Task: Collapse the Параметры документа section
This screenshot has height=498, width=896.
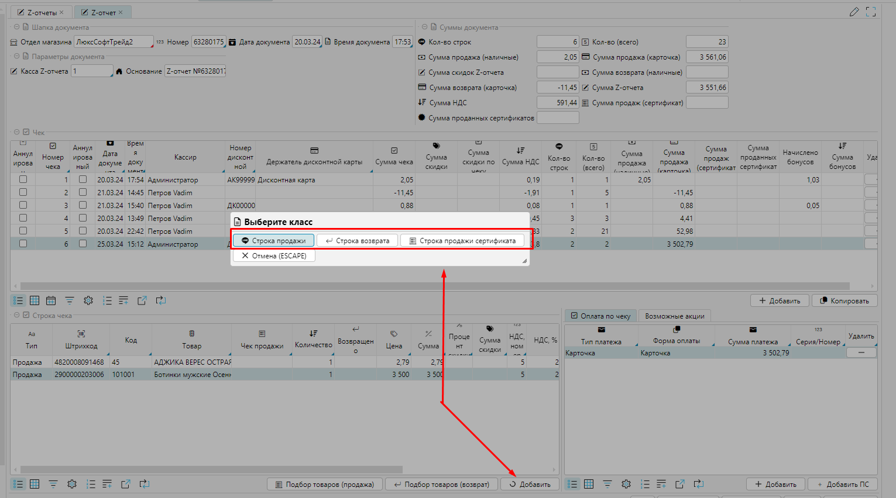Action: [16, 57]
